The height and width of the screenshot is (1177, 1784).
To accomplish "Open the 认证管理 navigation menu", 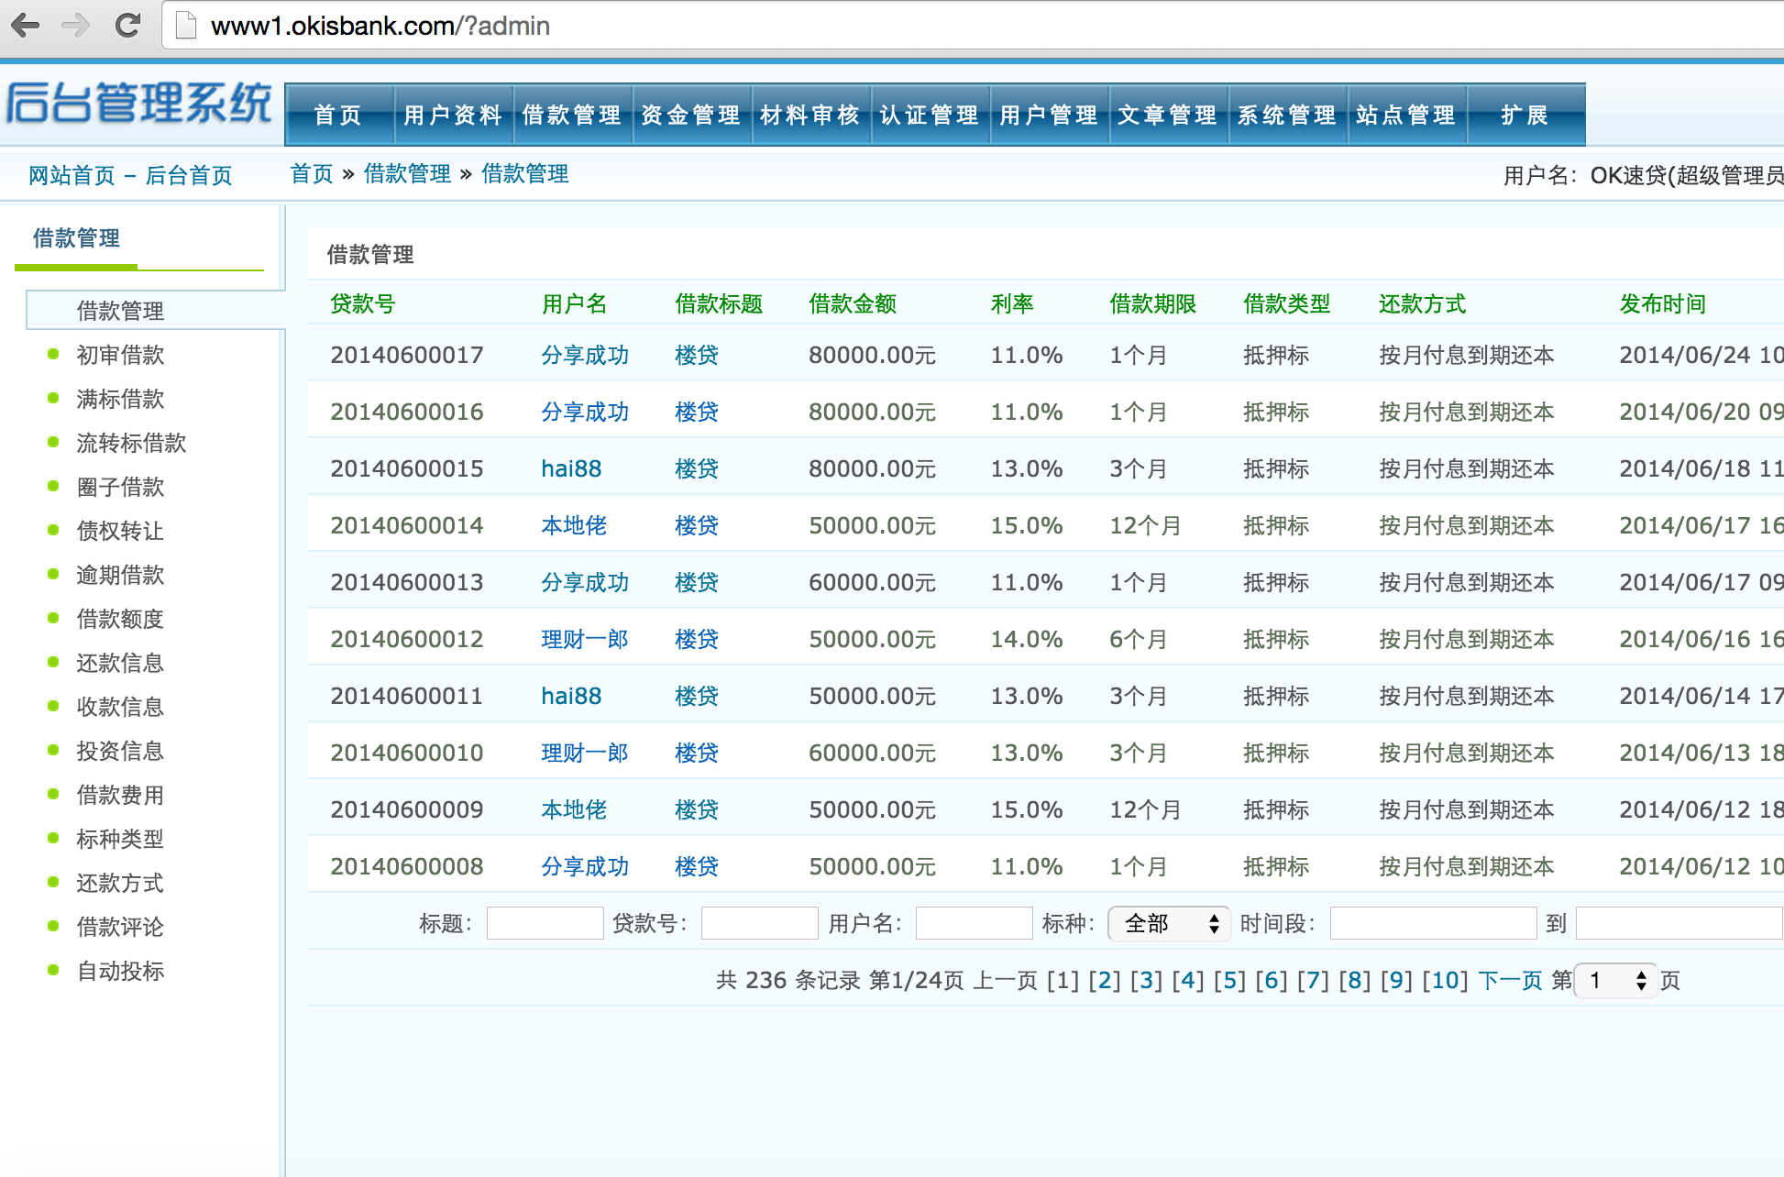I will [x=931, y=115].
